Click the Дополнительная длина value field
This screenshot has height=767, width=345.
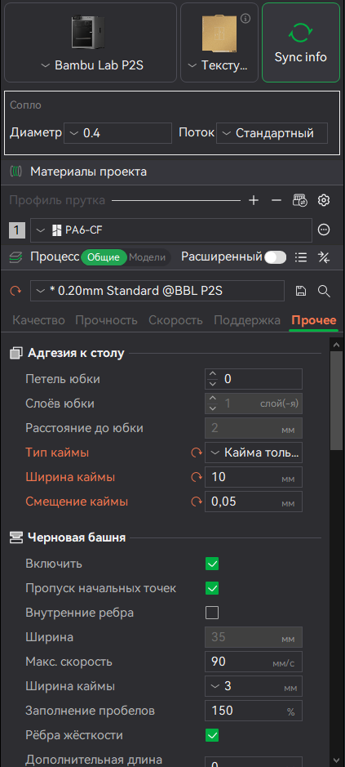tap(254, 761)
